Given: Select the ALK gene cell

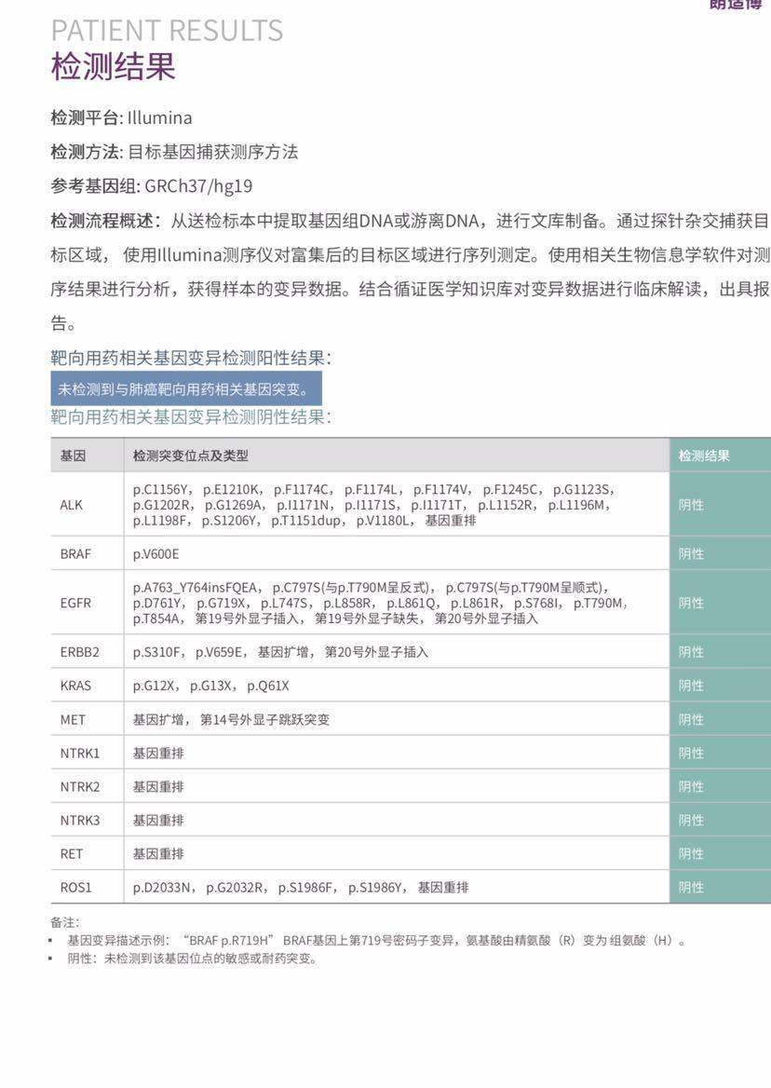Looking at the screenshot, I should [x=72, y=505].
